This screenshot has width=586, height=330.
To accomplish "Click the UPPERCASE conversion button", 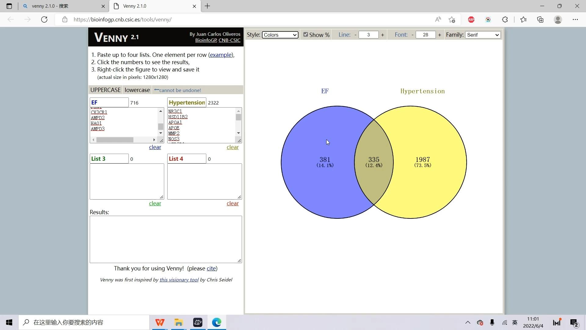I will pyautogui.click(x=105, y=90).
